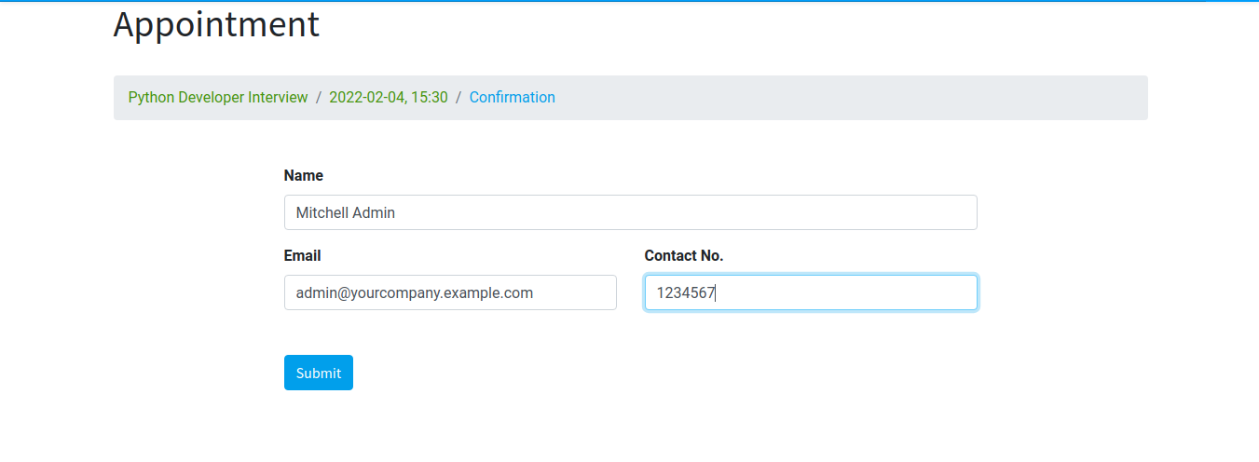
Task: Click the slash after Python Developer Interview
Action: click(319, 97)
